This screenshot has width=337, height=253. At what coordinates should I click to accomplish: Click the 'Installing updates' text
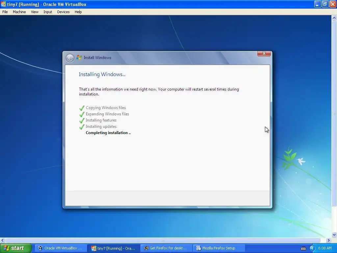(x=101, y=126)
